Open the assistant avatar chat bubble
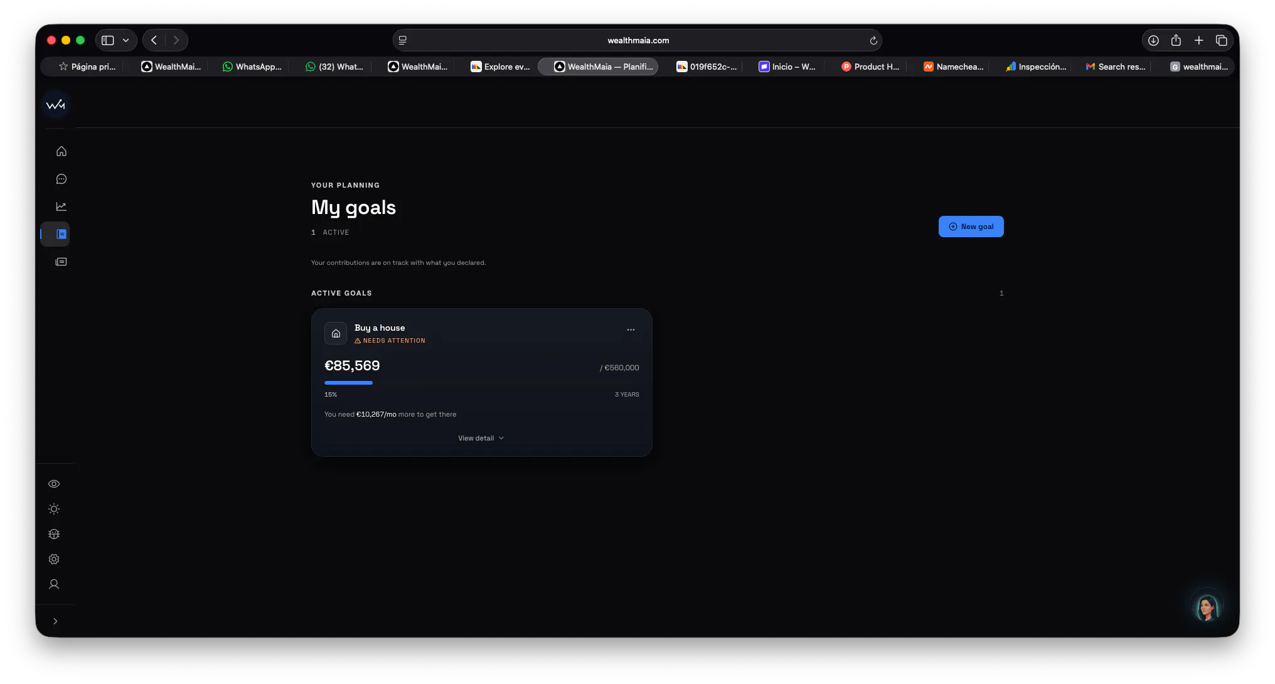Image resolution: width=1275 pixels, height=684 pixels. (x=1207, y=607)
